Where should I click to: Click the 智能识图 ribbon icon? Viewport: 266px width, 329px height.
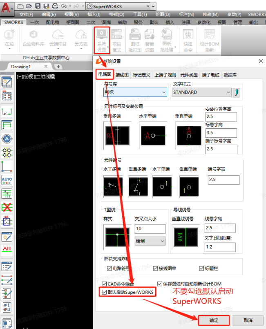tap(150, 40)
